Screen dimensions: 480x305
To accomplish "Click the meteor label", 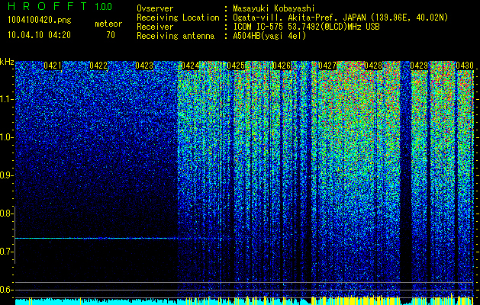I will tap(108, 24).
